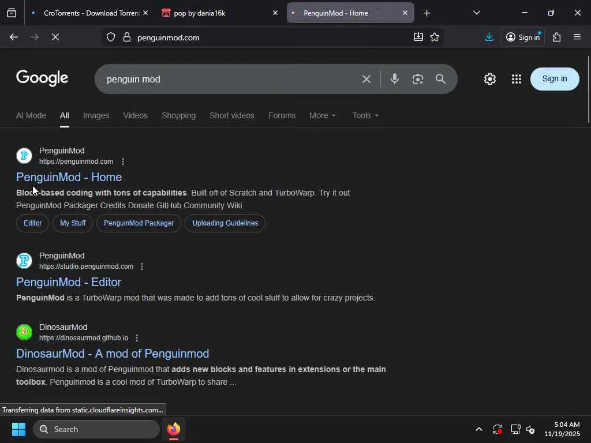Show hidden system tray icons chevron

(478, 429)
